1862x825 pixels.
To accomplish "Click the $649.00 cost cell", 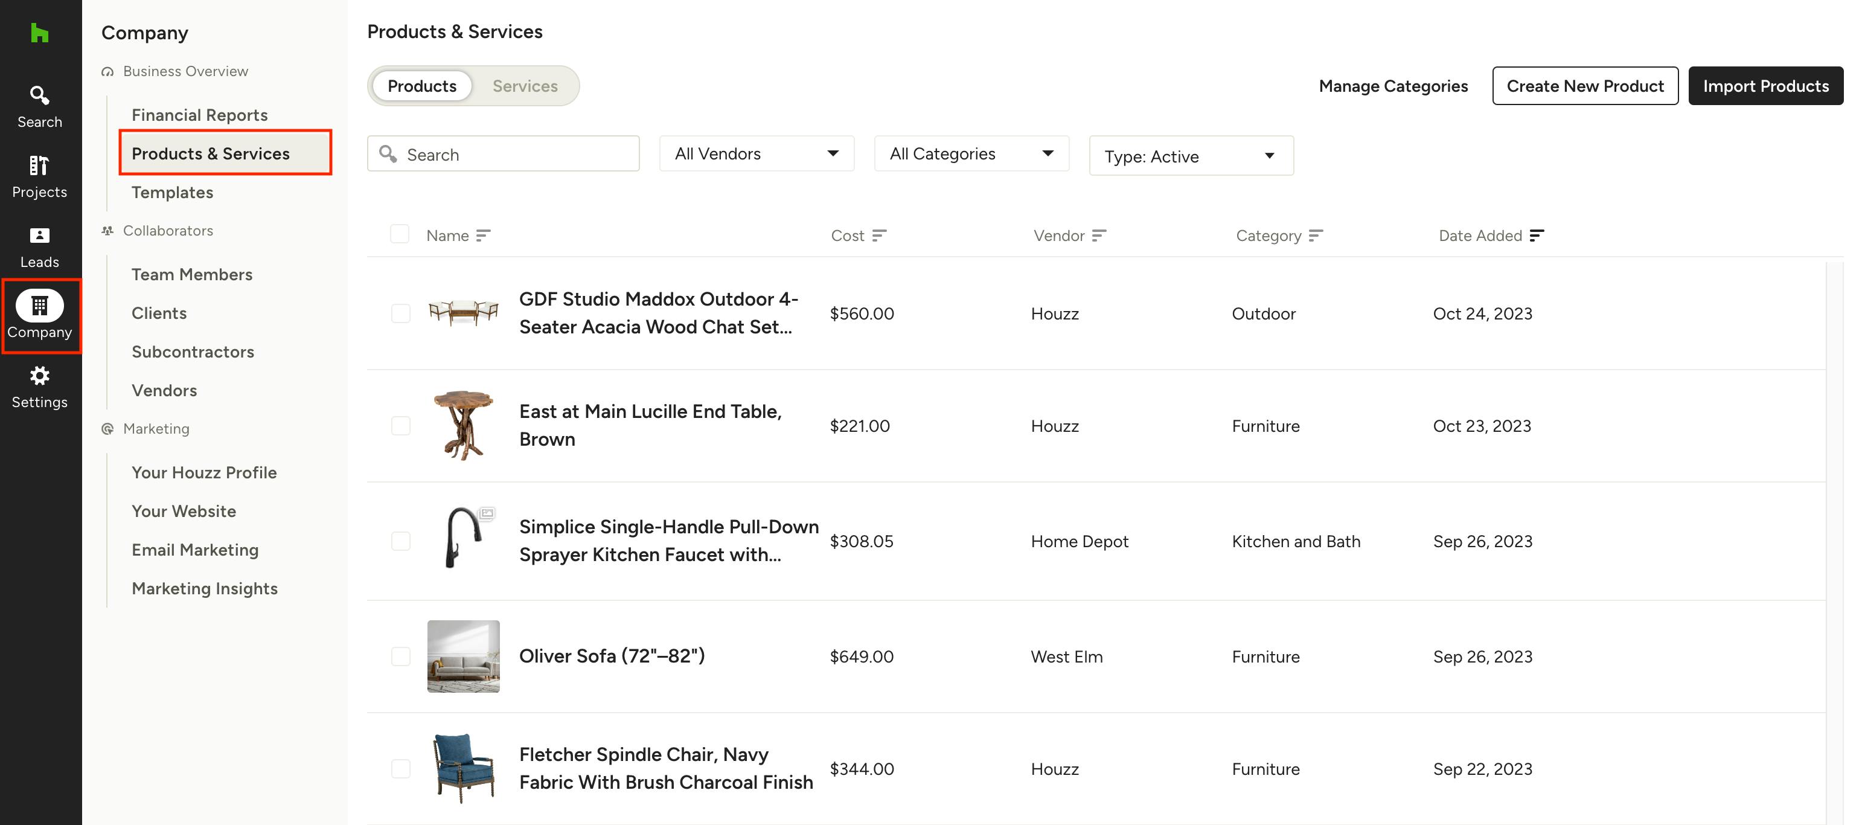I will pos(862,656).
